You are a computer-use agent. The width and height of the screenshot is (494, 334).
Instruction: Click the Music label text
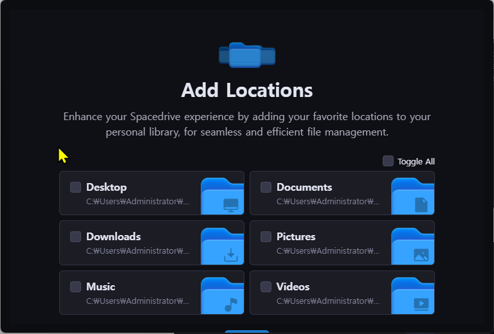point(101,286)
